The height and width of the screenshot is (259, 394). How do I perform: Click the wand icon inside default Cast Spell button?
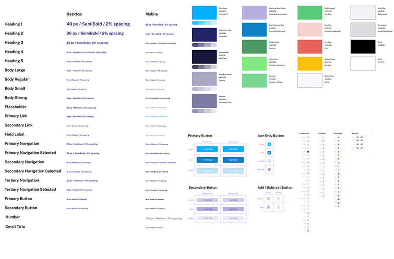tap(203, 148)
